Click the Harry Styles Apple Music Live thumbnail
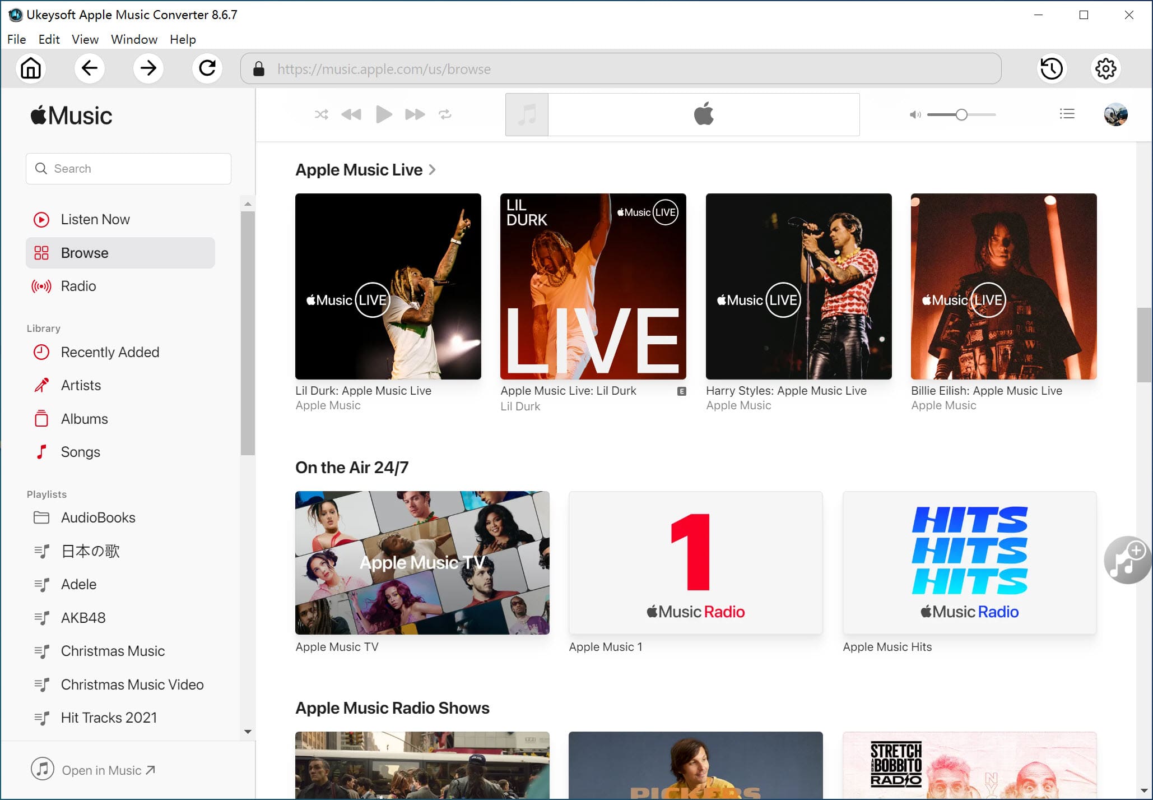The width and height of the screenshot is (1153, 800). (797, 286)
